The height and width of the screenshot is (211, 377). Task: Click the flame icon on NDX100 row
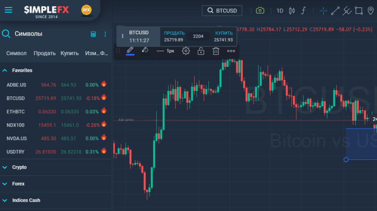[104, 124]
